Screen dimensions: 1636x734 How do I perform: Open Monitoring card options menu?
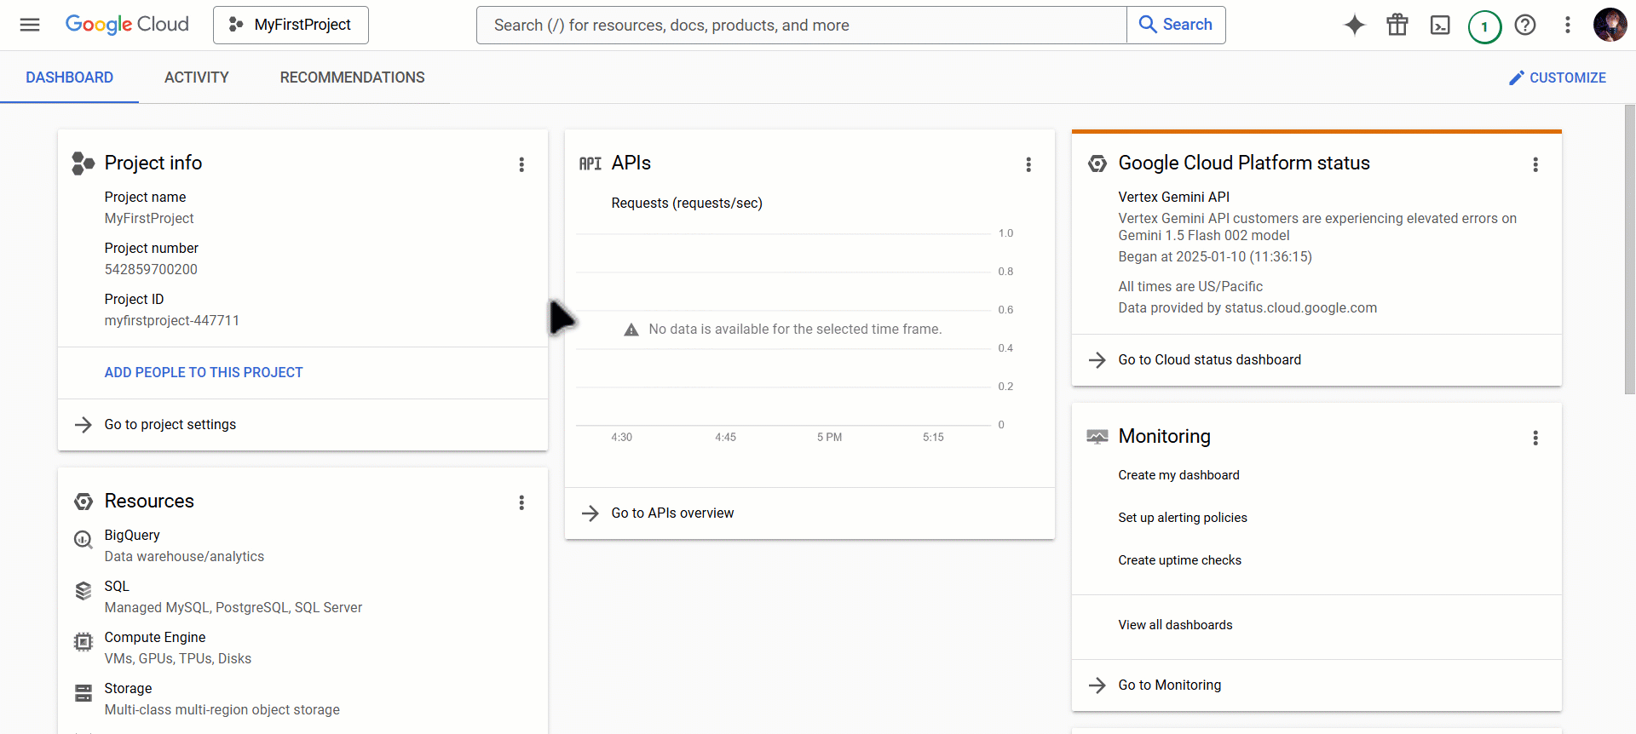tap(1535, 438)
